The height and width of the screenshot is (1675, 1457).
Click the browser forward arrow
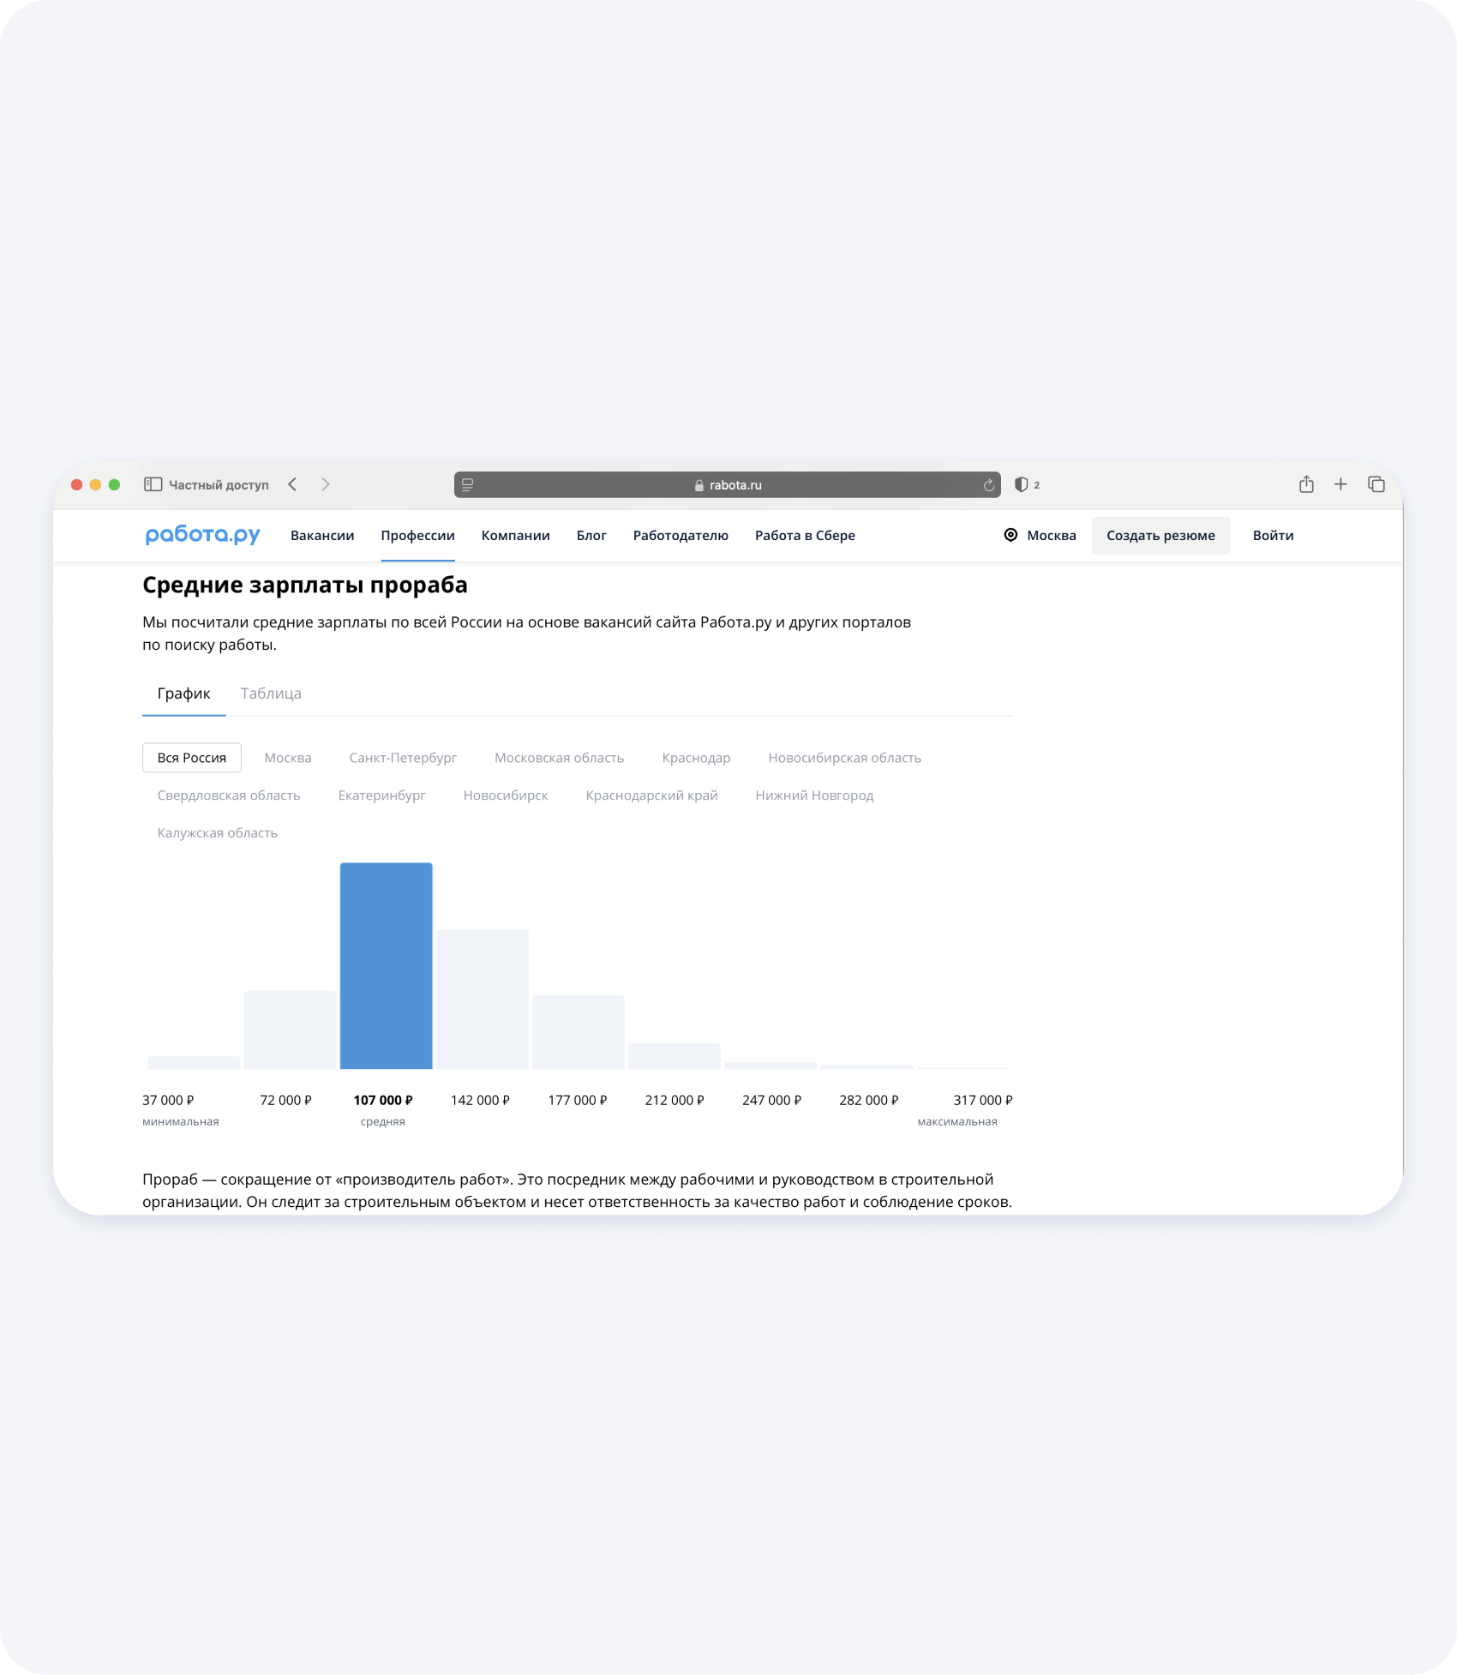(x=326, y=484)
